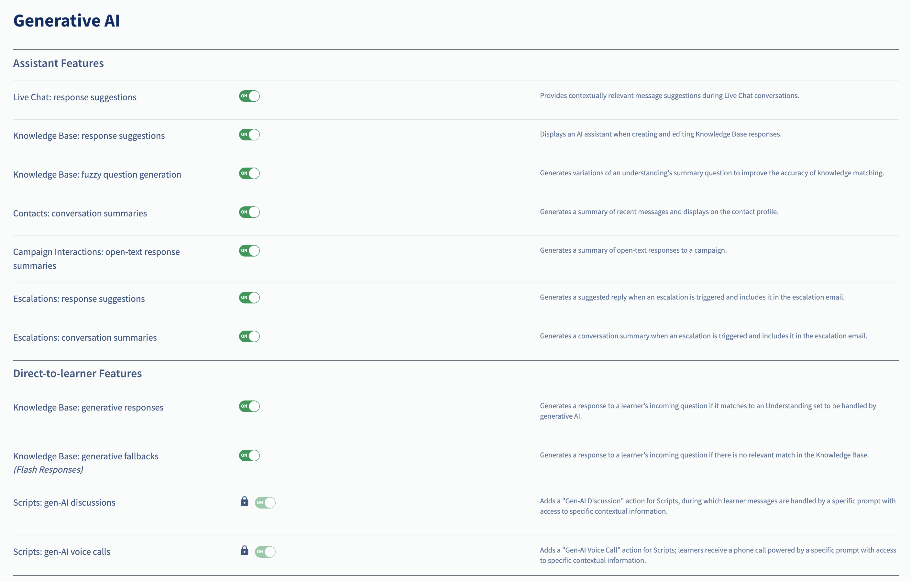Click the locked gen-AI discussions toggle
This screenshot has height=581, width=911.
pyautogui.click(x=265, y=503)
